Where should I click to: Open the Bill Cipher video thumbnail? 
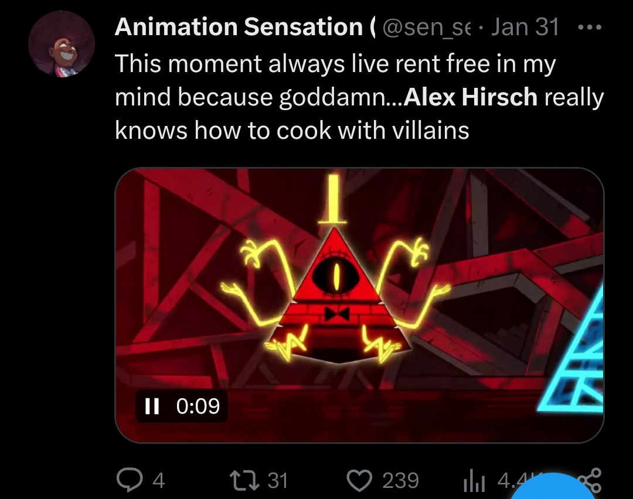click(x=359, y=305)
